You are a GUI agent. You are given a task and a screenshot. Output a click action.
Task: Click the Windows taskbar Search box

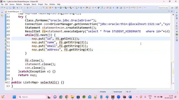(32, 97)
